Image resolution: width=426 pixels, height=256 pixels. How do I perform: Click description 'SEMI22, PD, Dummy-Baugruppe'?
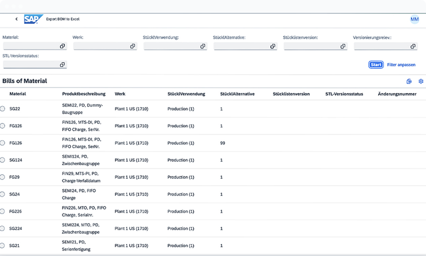82,108
